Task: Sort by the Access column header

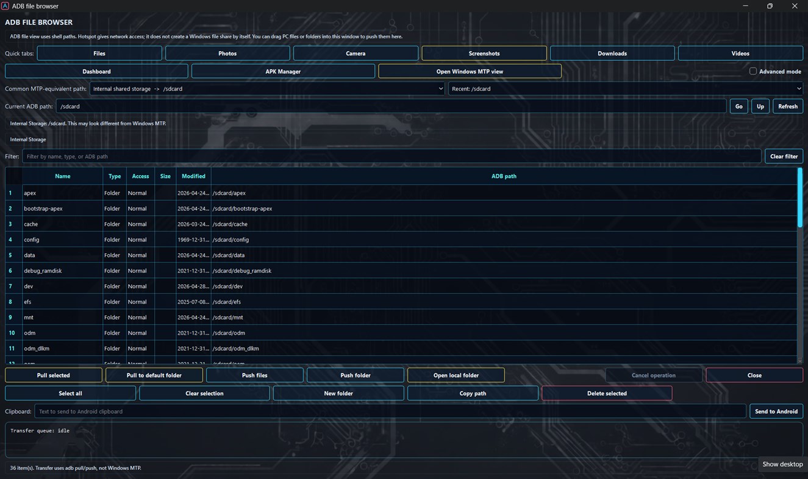Action: point(140,177)
